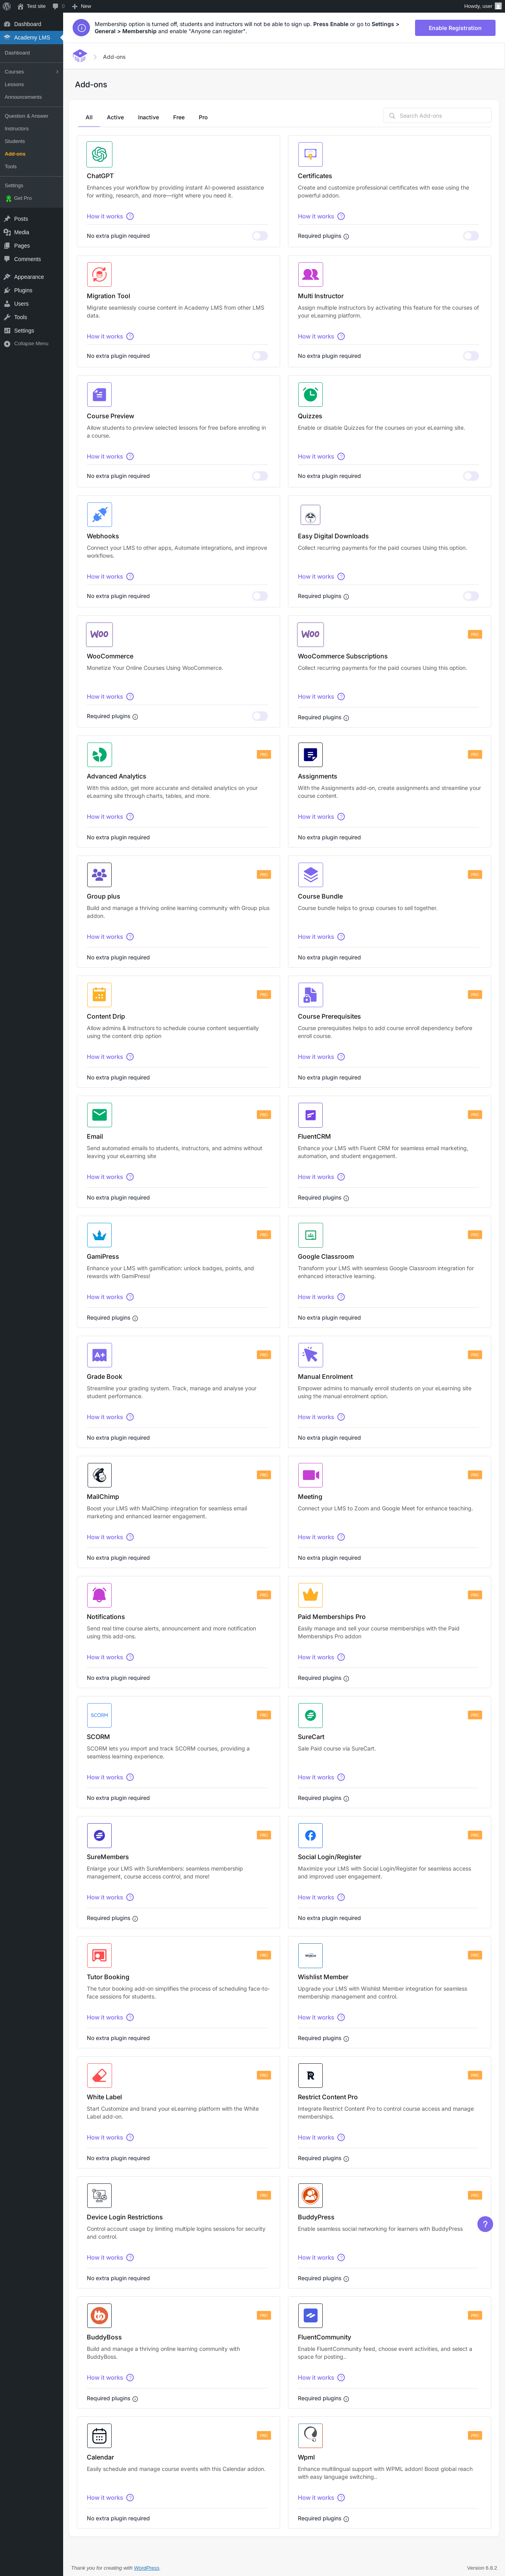The image size is (505, 2576).
Task: Switch to the Inactive add-ons tab
Action: click(x=149, y=117)
